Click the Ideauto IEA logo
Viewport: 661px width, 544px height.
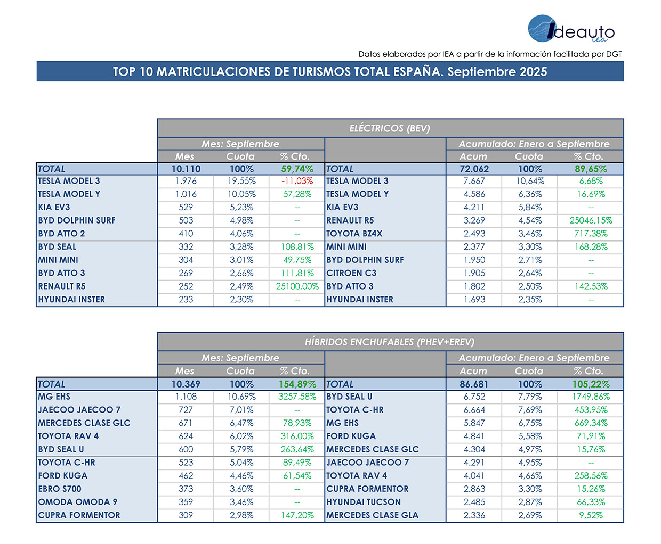click(571, 29)
